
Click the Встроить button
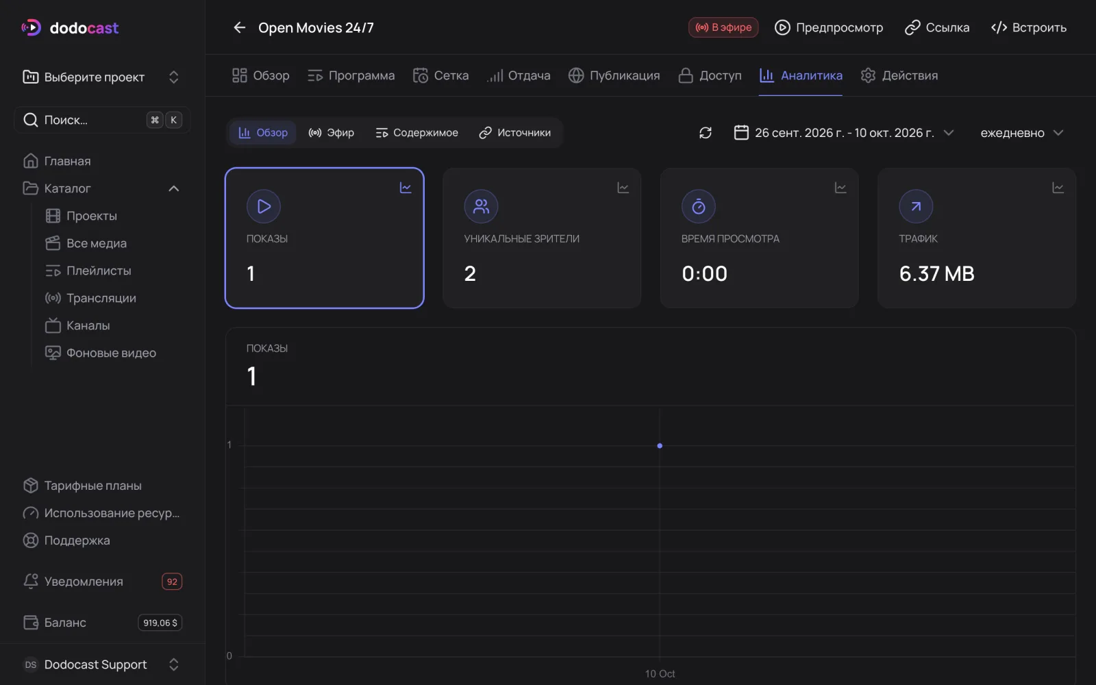pos(1029,27)
